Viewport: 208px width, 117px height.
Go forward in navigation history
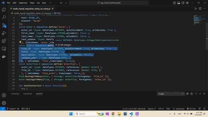pos(66,3)
